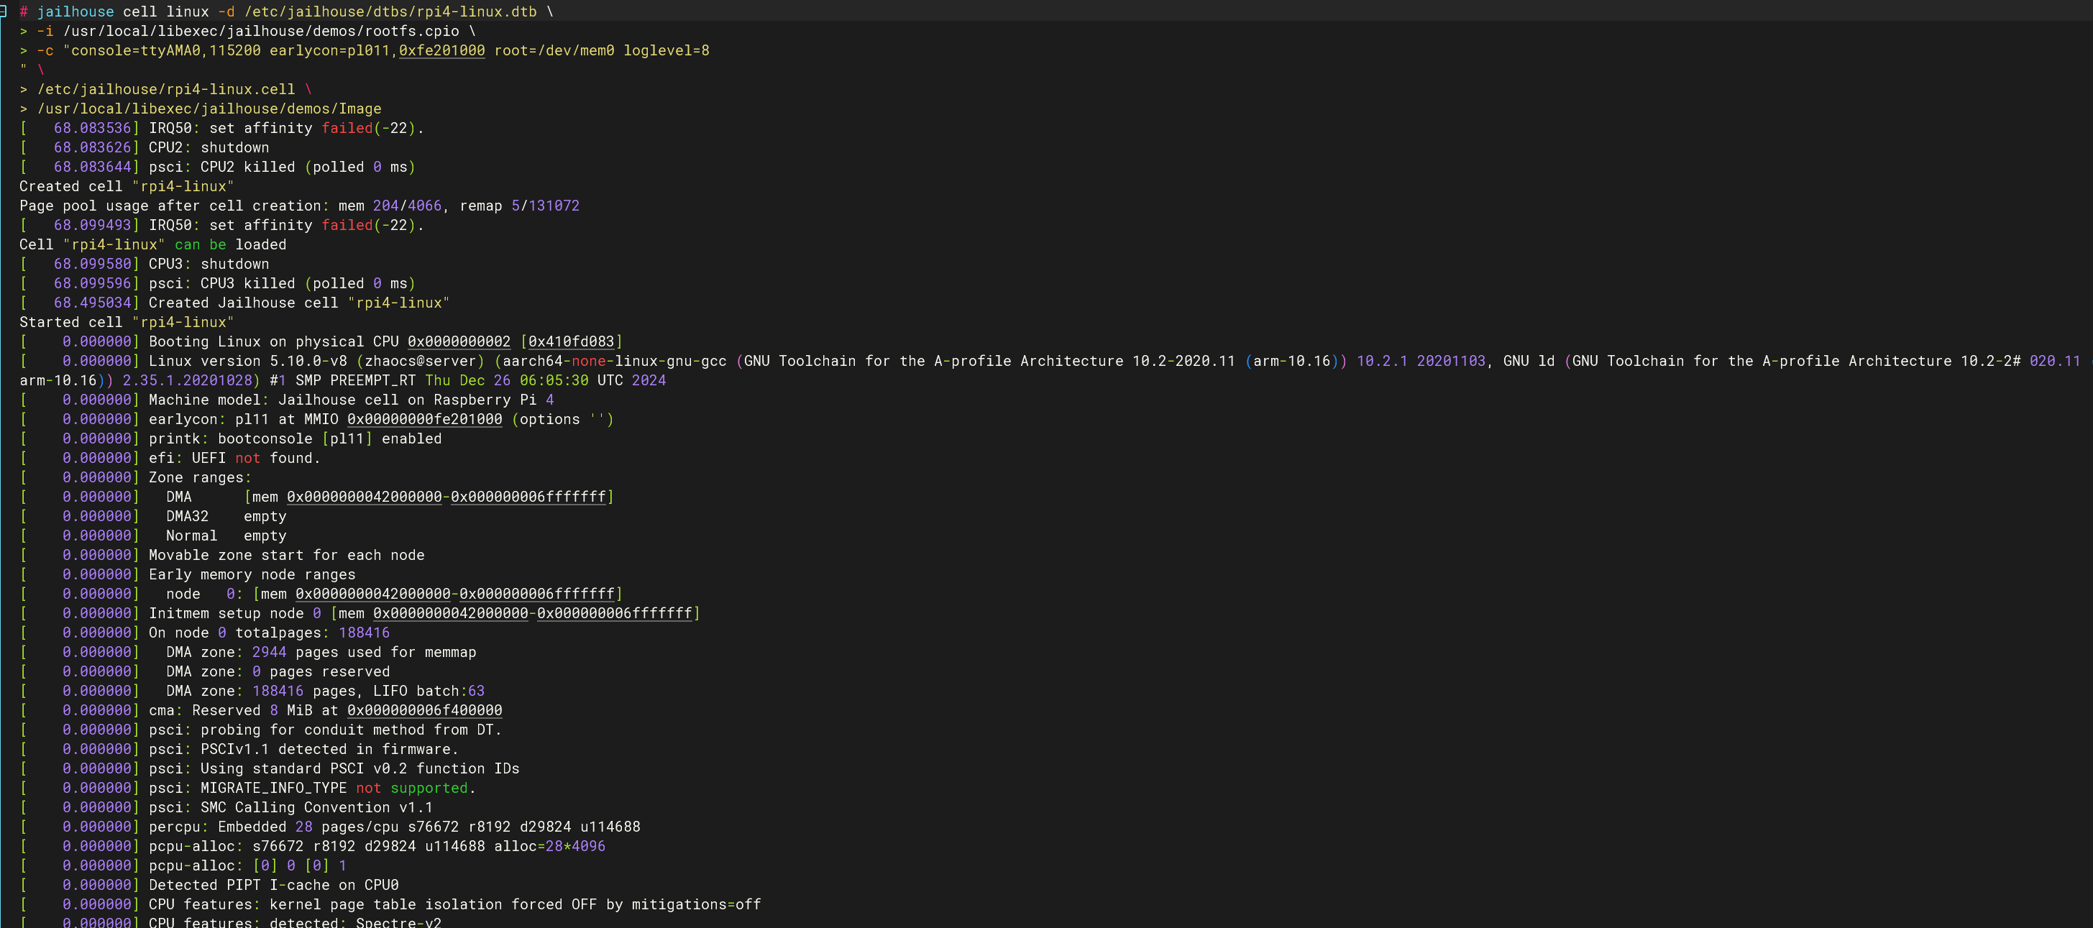Click the totalpages value on "On node 0" line
Screen dimensions: 2093x928
(x=364, y=633)
